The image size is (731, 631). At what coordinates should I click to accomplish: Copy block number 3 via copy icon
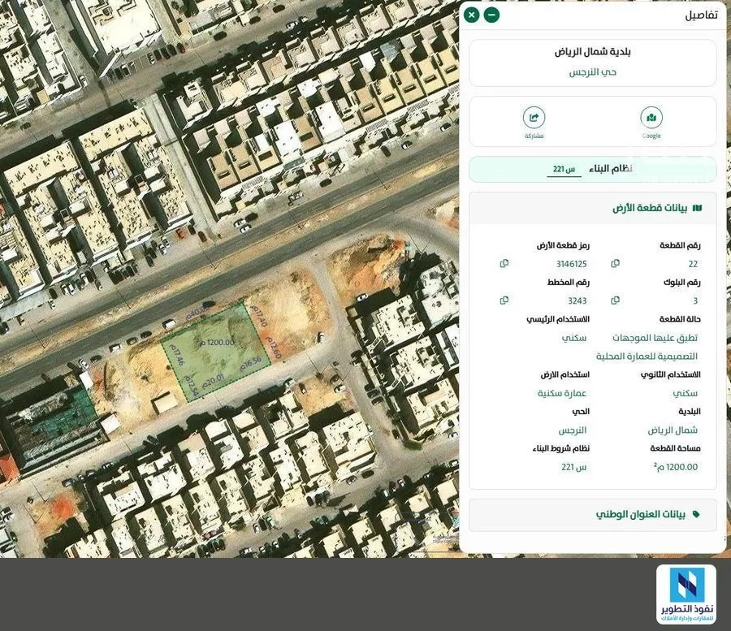pos(614,300)
